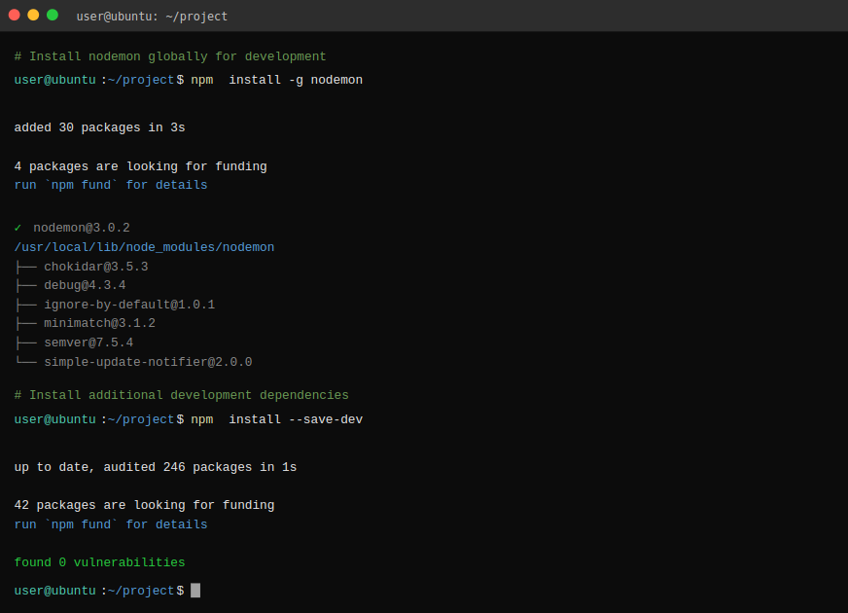Click the green 'found 0 vulnerabilities' message
Screen dimensions: 848x613
coord(99,562)
